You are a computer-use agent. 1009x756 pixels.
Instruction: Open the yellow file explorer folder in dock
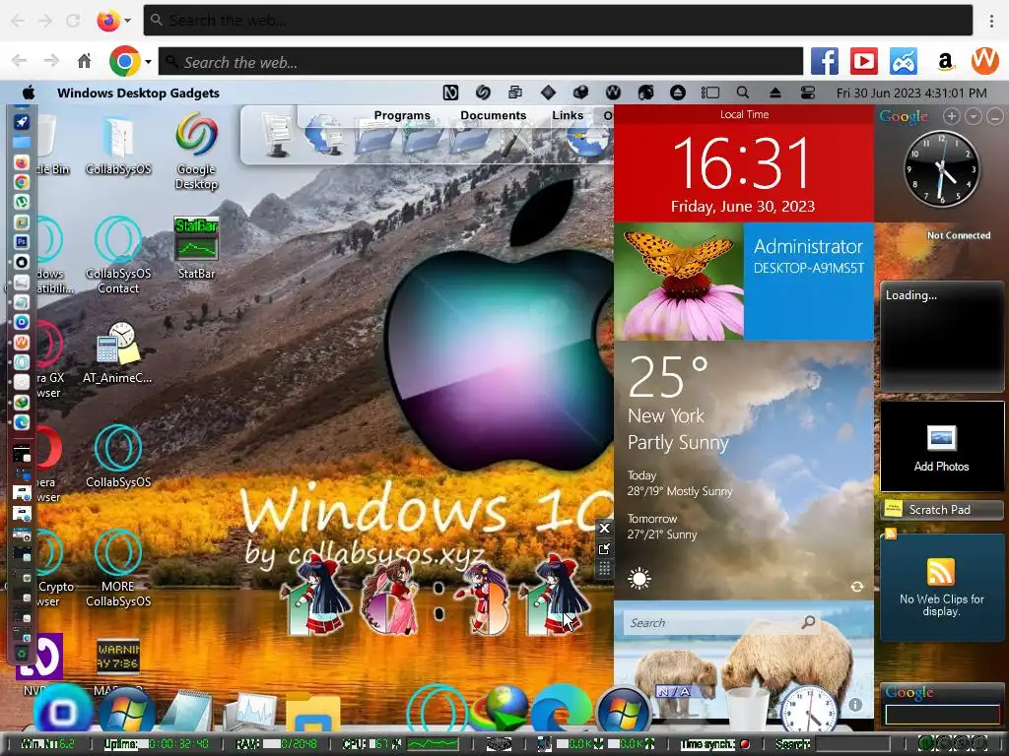coord(312,713)
